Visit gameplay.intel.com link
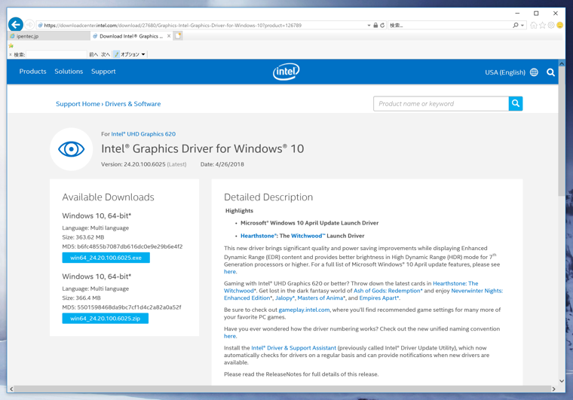Screen dimensions: 573x400 pos(304,310)
